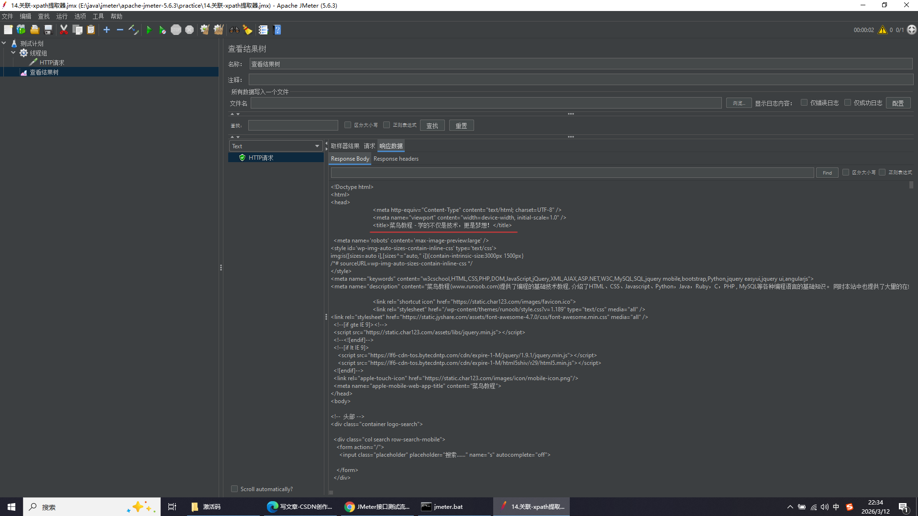Viewport: 918px width, 516px height.
Task: Open Chrome JMeter接口测试 taskbar item
Action: (378, 506)
